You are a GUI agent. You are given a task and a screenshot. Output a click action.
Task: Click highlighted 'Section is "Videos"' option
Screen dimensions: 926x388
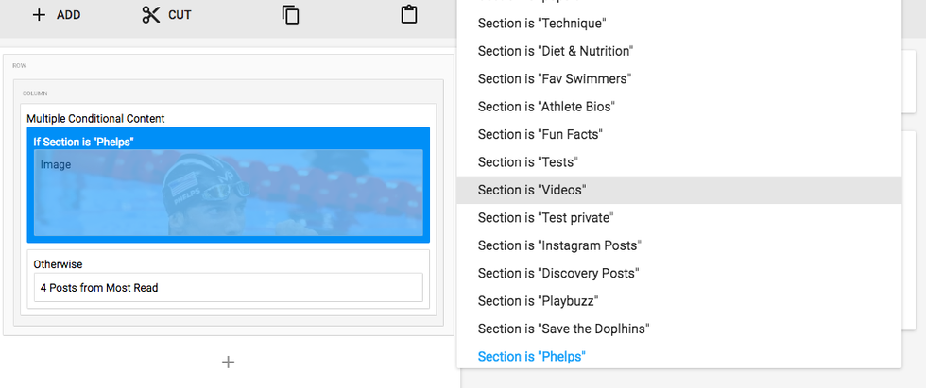(x=532, y=190)
